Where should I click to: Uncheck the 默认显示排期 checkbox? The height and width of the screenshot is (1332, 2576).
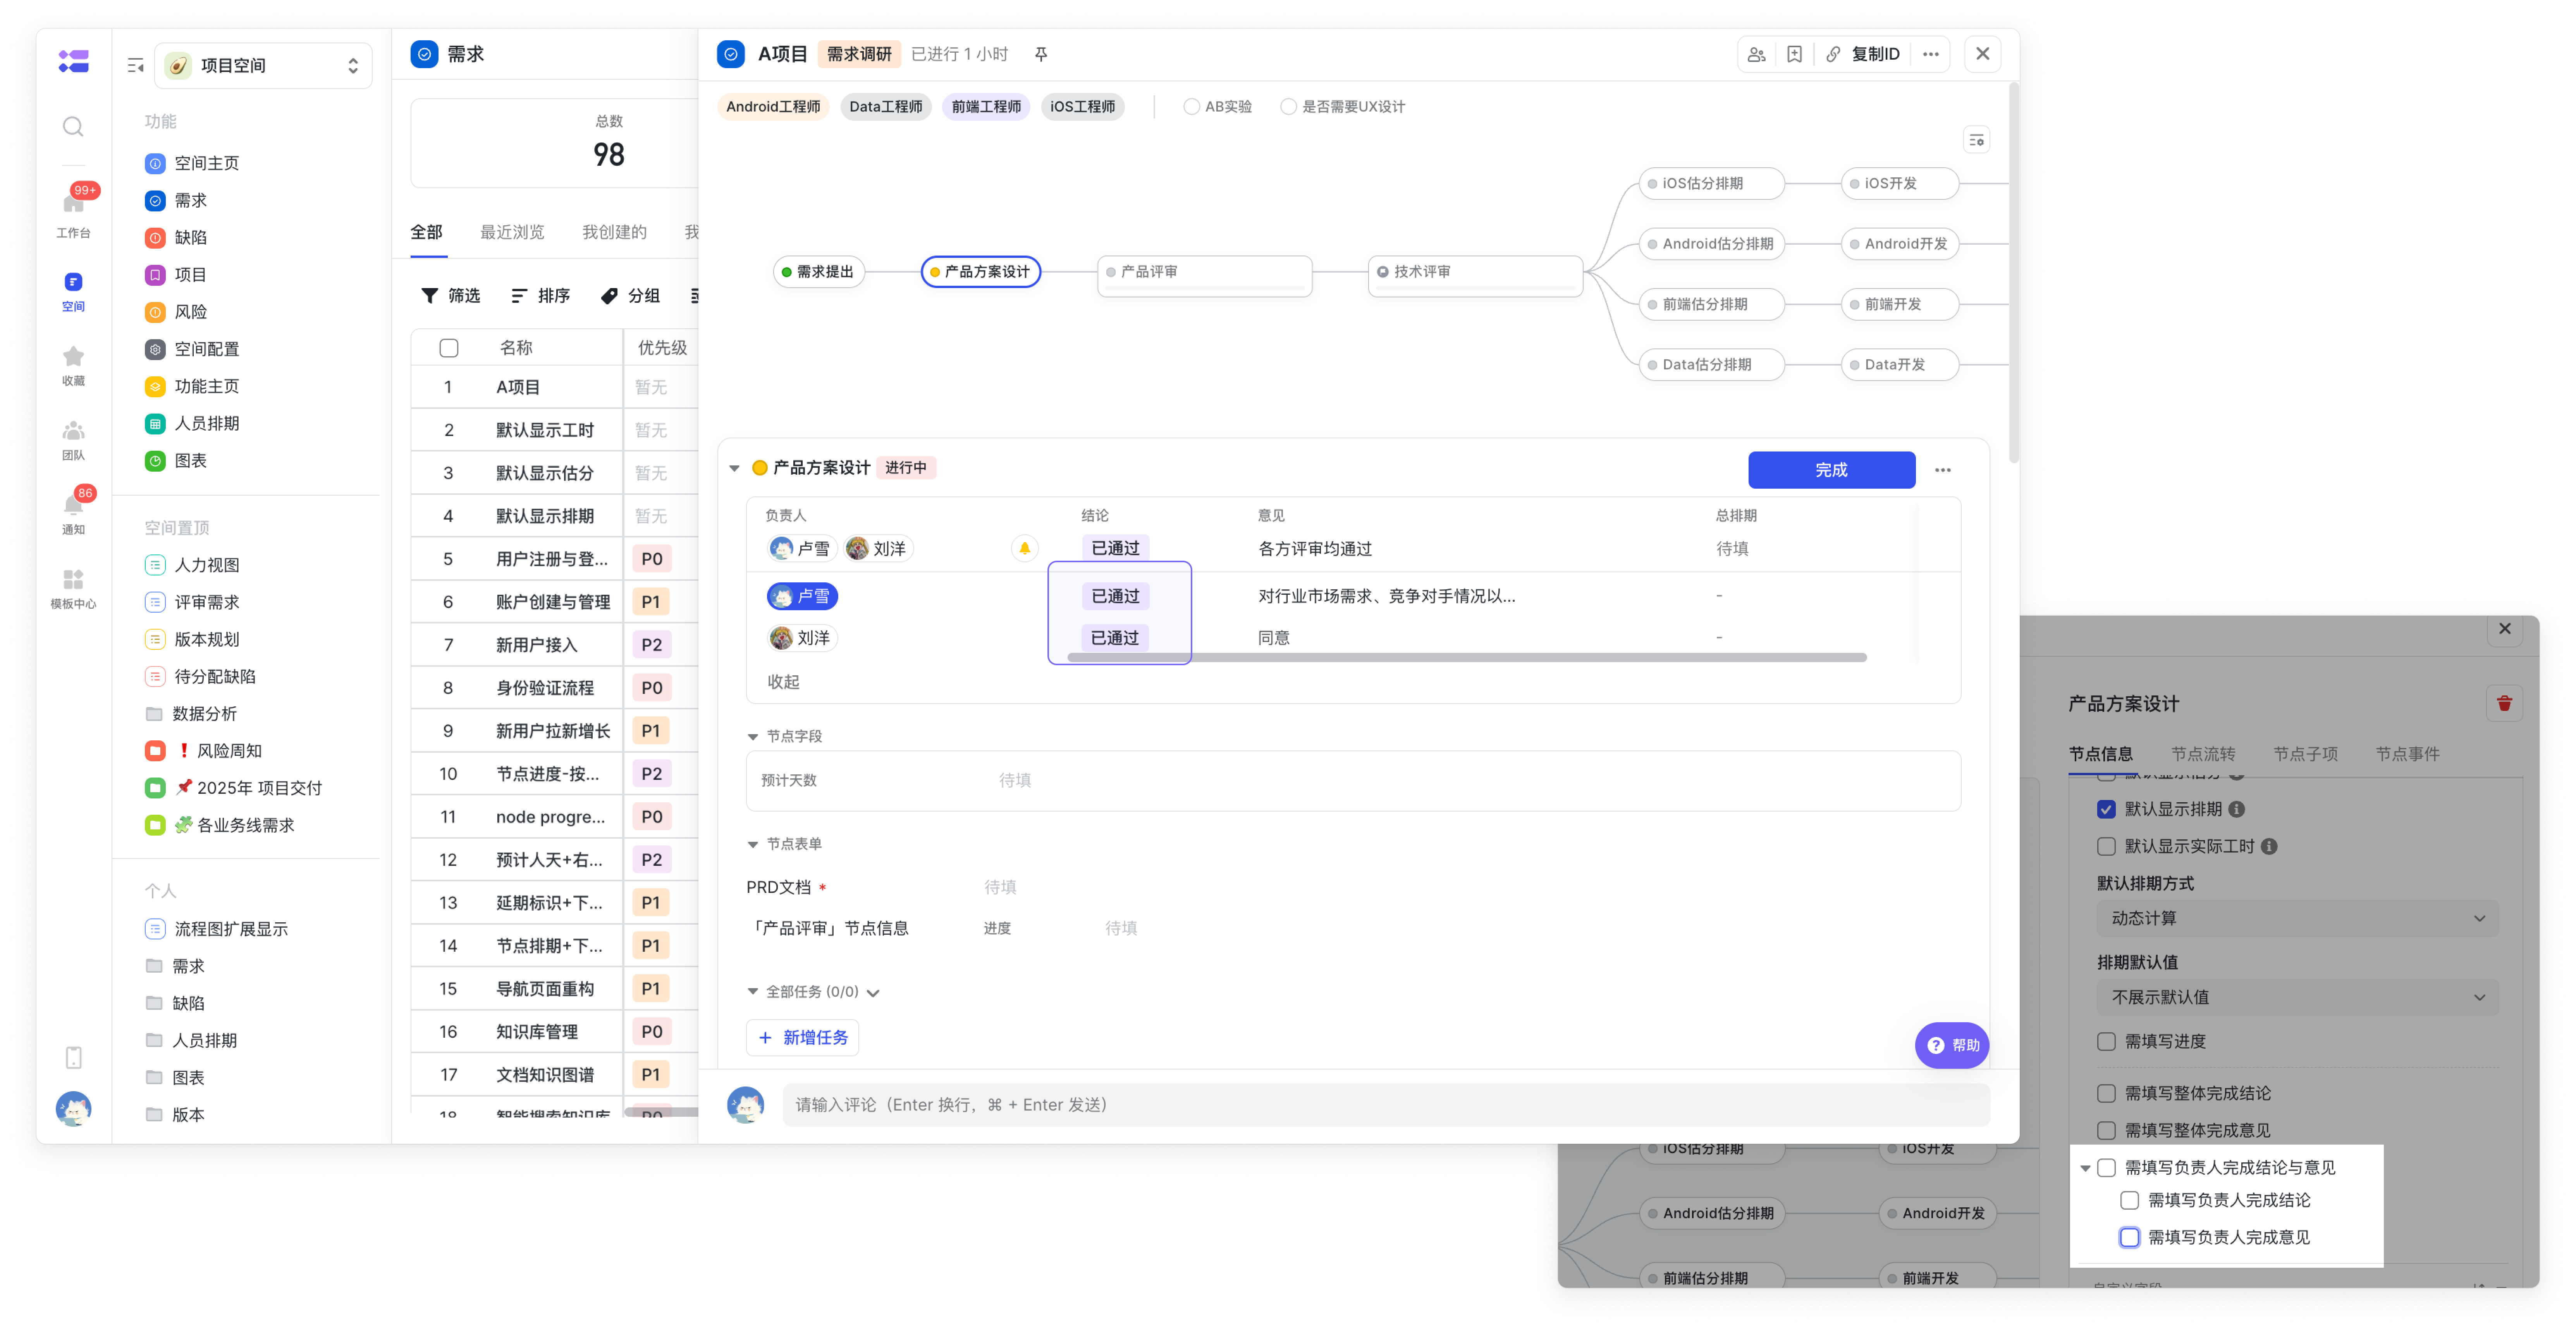(x=2106, y=809)
